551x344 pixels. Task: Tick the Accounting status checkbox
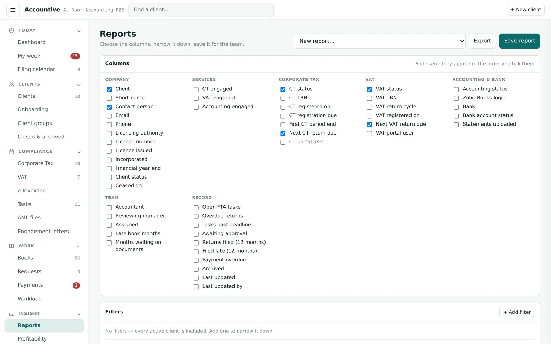[456, 89]
